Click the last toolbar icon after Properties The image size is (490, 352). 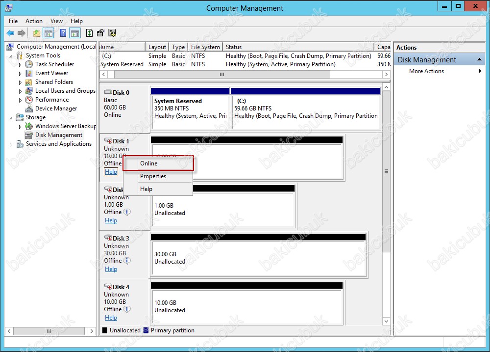pyautogui.click(x=112, y=33)
